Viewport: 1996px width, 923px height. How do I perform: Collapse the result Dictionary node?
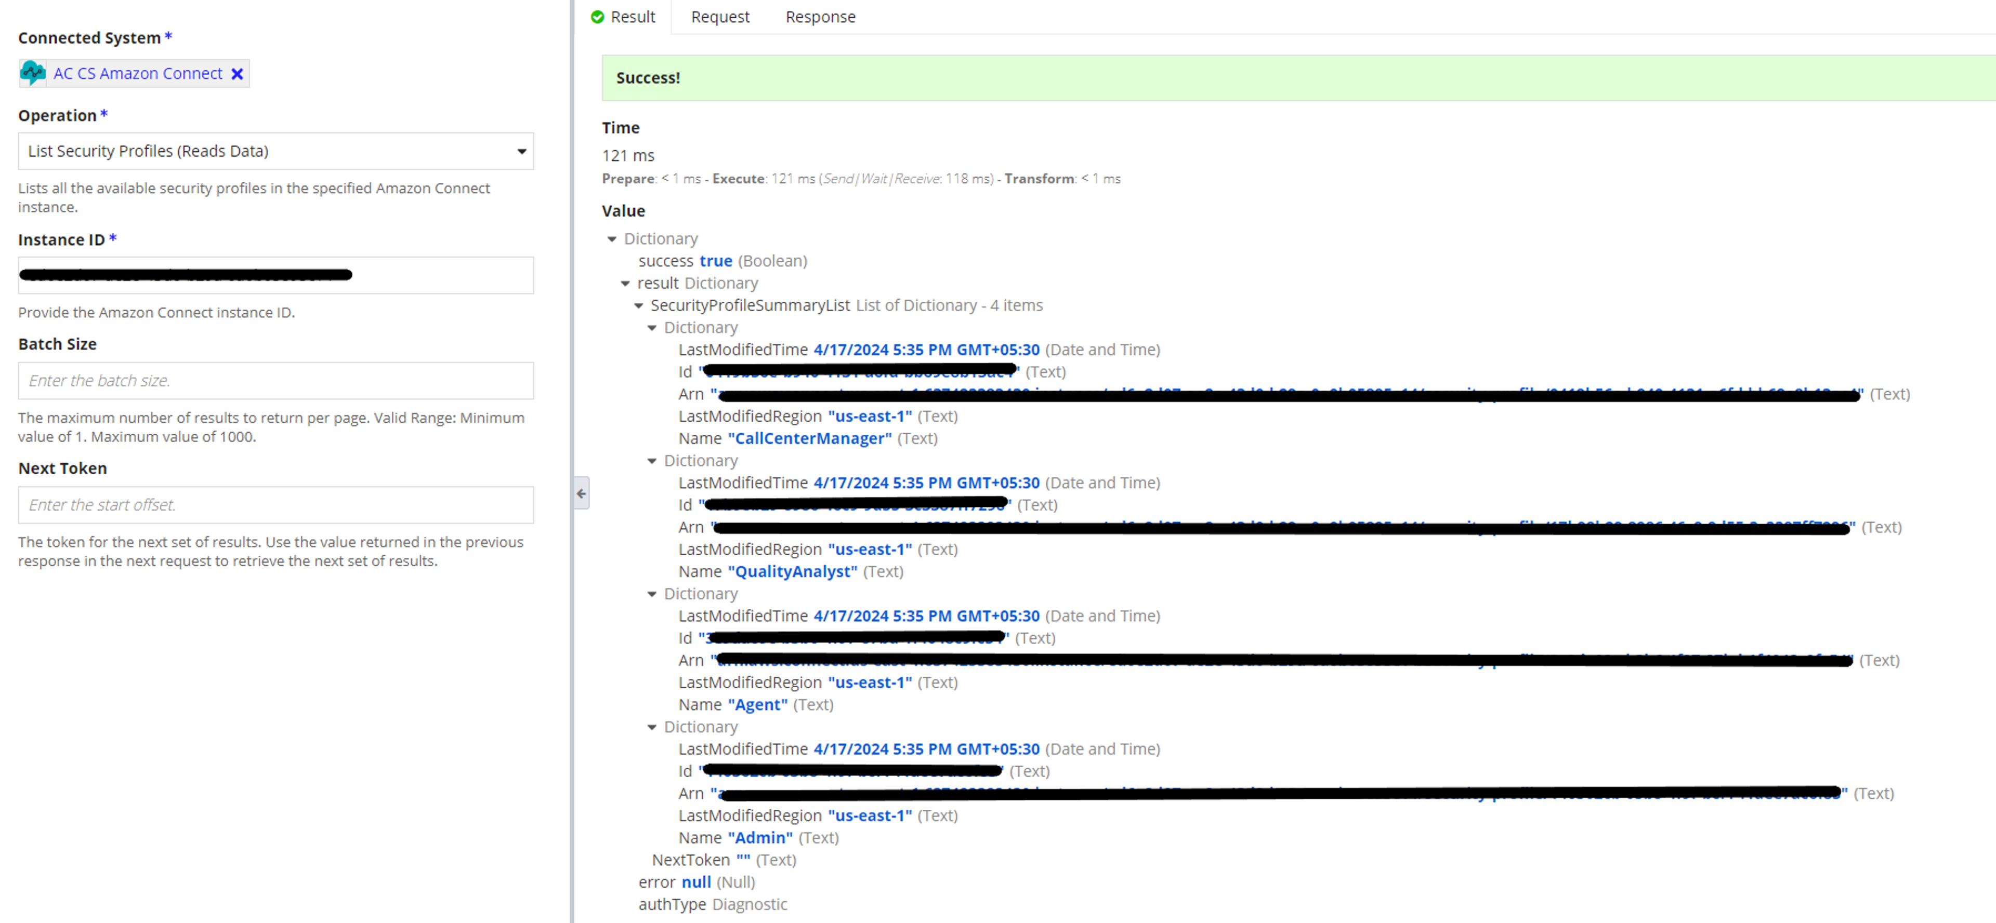pos(625,284)
